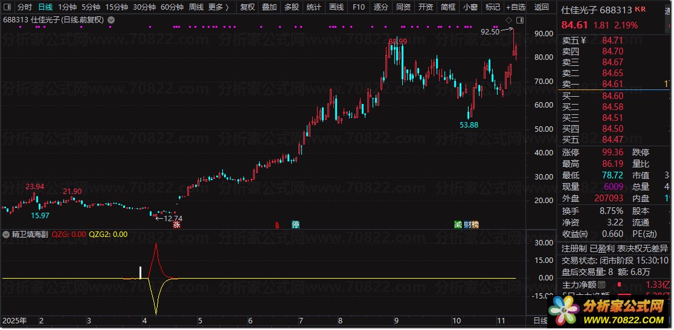
Task: Click the 卖五 84.71 ask price
Action: pyautogui.click(x=612, y=41)
